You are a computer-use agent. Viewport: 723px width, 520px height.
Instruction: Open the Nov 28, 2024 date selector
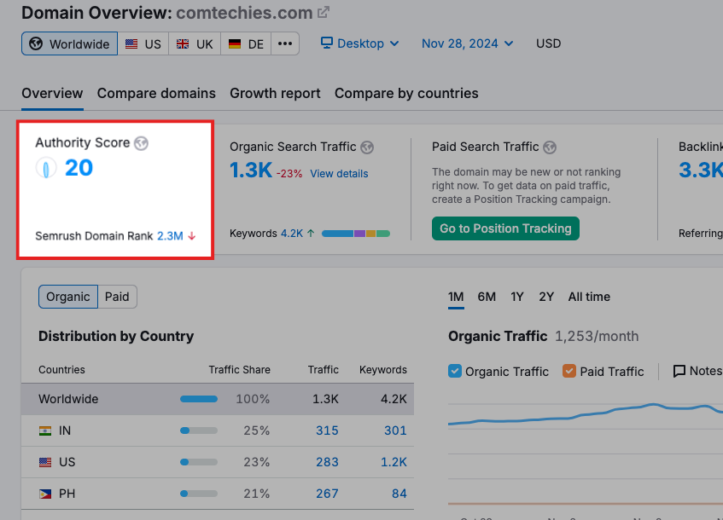(x=467, y=43)
